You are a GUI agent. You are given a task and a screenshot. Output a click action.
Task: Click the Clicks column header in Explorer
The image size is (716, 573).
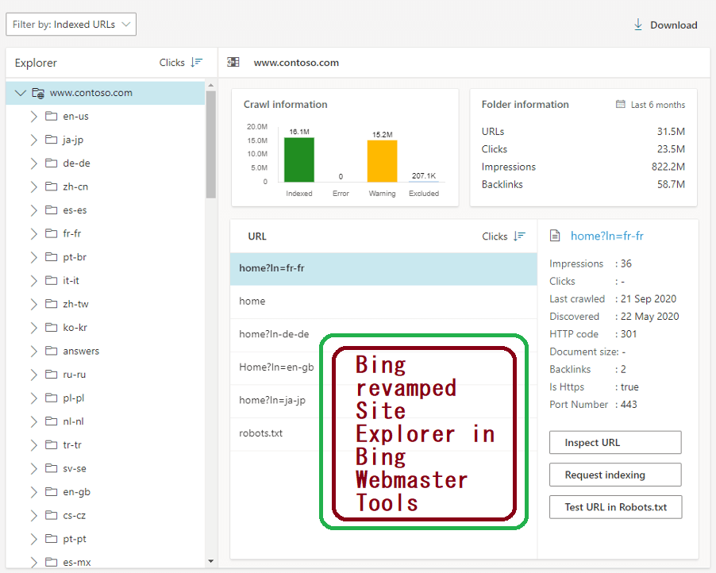[x=171, y=63]
